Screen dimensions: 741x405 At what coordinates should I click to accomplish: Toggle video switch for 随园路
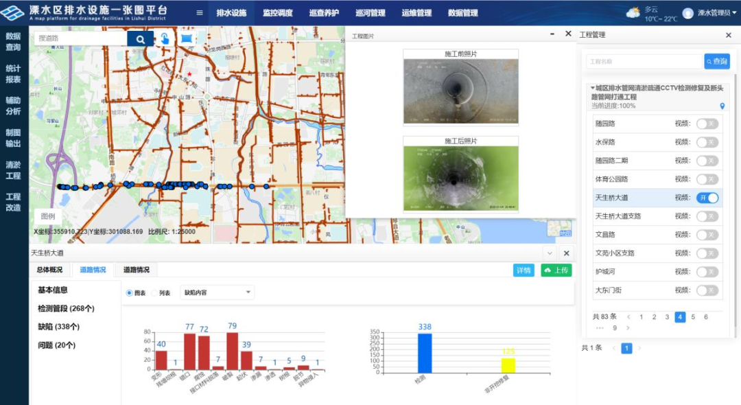(x=707, y=124)
